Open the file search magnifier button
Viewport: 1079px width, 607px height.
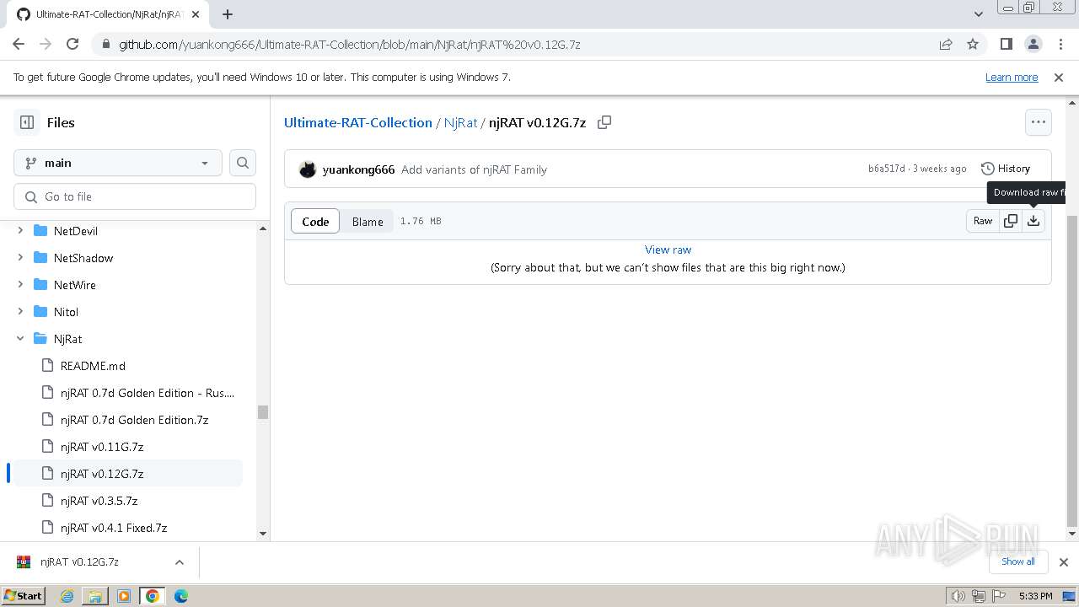[243, 163]
